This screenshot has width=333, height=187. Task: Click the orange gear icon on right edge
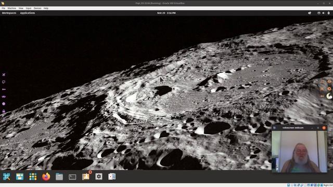(329, 89)
